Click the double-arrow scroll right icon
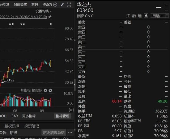Screen dimensions: 170x139 (x=71, y=110)
